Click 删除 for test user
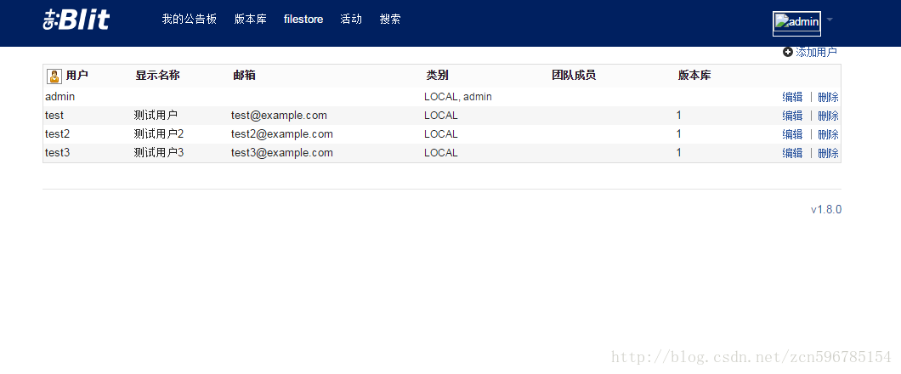This screenshot has height=374, width=901. (828, 116)
